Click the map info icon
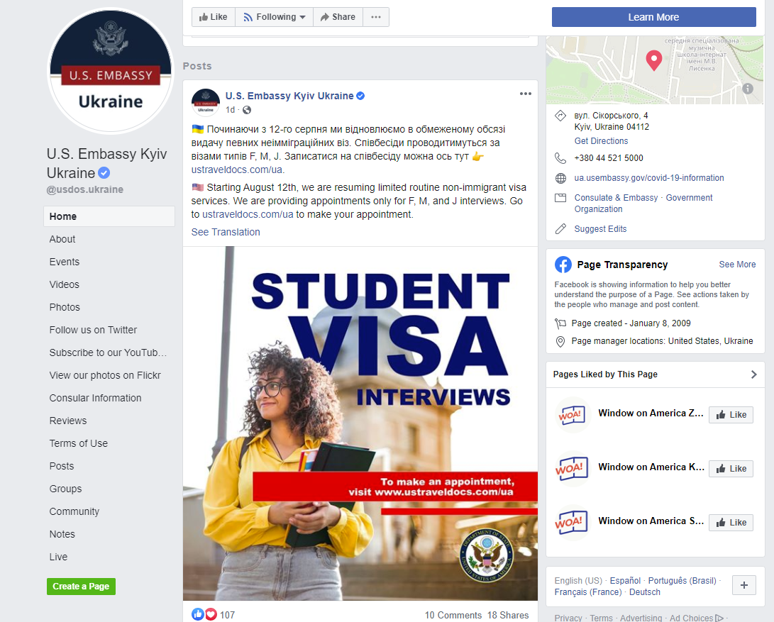The image size is (774, 622). pos(748,89)
